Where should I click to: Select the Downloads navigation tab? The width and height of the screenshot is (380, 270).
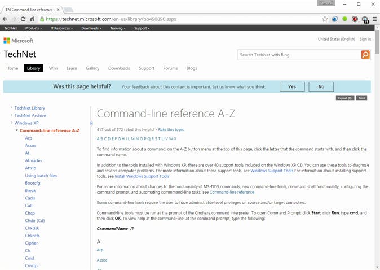point(119,68)
